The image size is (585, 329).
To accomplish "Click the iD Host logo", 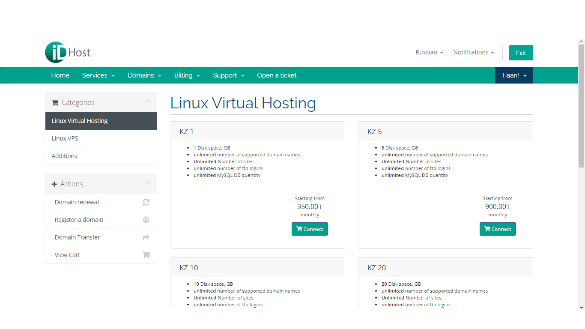I will 68,53.
